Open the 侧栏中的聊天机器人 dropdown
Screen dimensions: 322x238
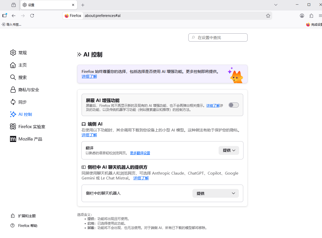(x=216, y=193)
